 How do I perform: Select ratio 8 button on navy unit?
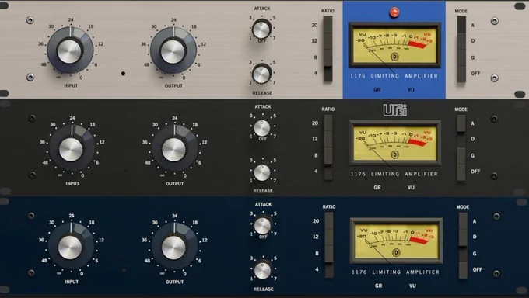point(329,253)
